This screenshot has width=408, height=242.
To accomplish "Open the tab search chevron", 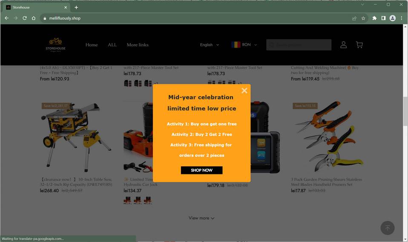I will 362,5.
